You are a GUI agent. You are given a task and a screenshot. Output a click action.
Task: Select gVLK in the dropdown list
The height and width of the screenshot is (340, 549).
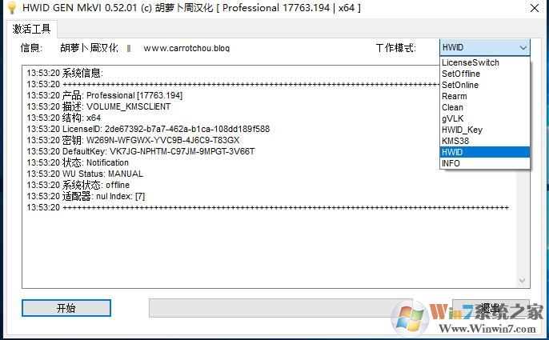point(485,118)
